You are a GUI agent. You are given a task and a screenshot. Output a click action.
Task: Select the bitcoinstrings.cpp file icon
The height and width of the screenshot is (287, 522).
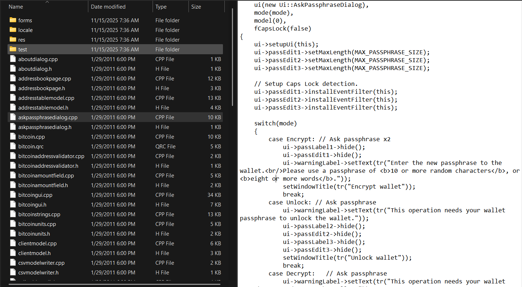tap(13, 214)
